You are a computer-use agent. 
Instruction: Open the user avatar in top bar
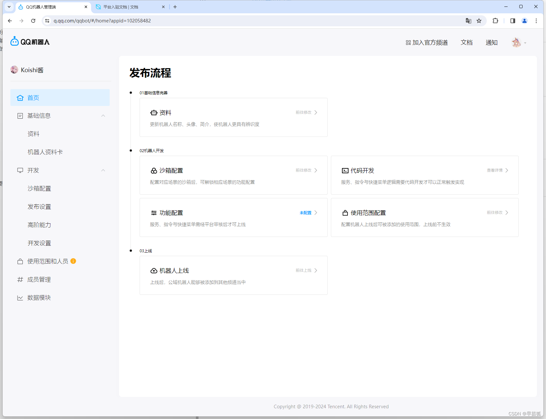point(516,42)
